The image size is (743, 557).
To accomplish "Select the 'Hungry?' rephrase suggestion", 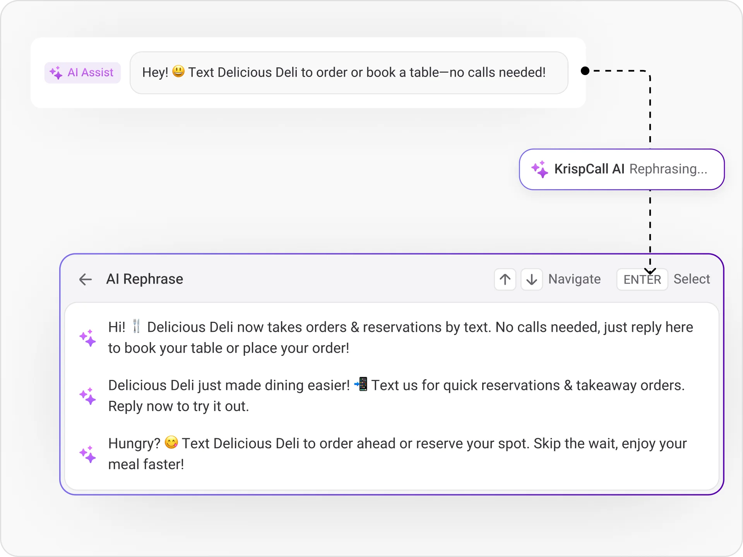I will pos(392,454).
